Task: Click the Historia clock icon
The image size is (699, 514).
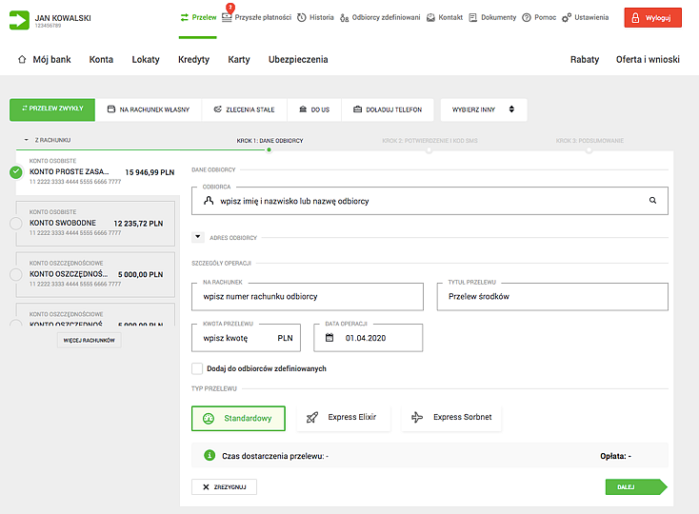Action: click(x=302, y=18)
